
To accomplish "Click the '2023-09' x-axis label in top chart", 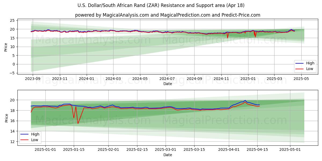I will (x=33, y=79).
